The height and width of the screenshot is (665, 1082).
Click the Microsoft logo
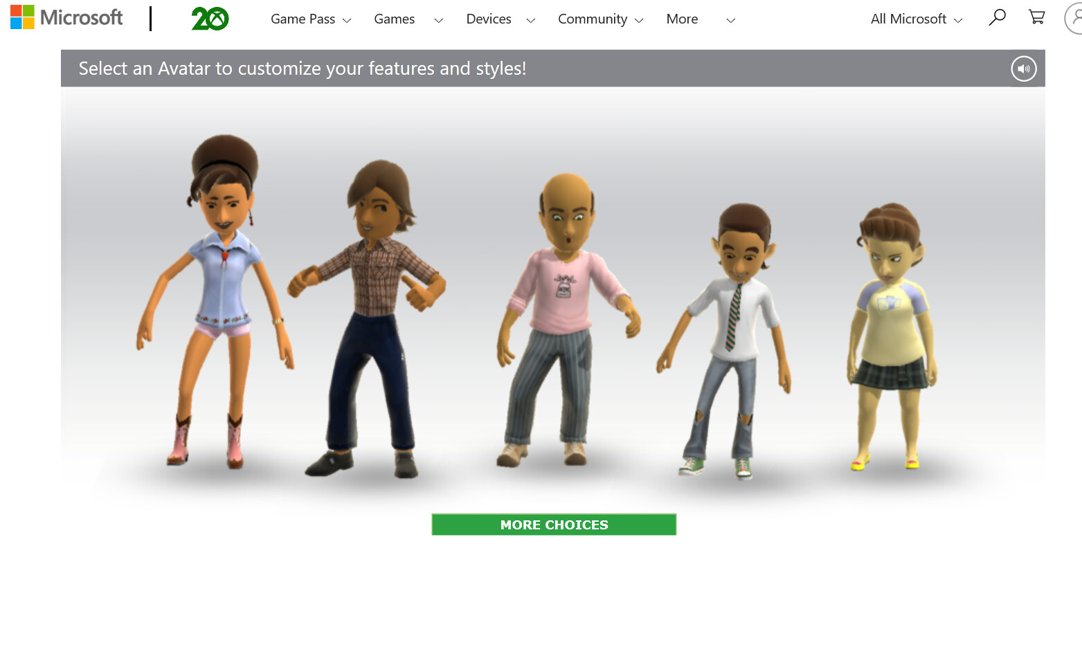[x=66, y=17]
